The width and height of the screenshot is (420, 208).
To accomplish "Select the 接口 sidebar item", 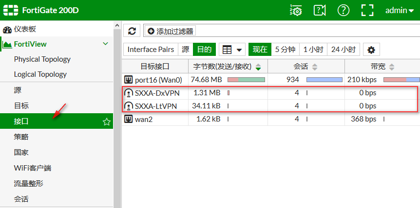I will (57, 121).
